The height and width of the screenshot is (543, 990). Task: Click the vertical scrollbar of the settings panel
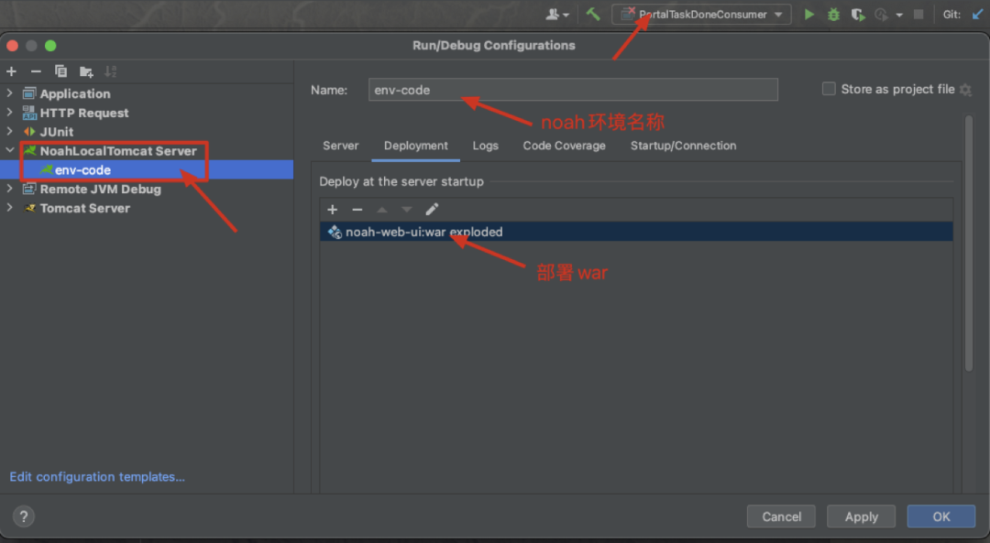969,243
